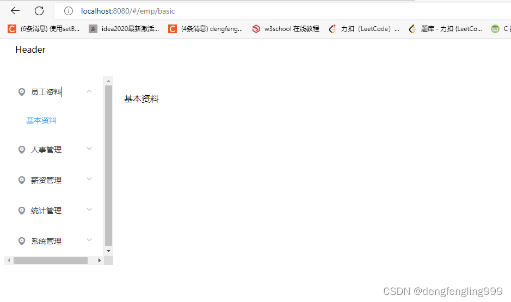511x302 pixels.
Task: Open the 使用setB... CSDN bookmark
Action: [x=44, y=29]
